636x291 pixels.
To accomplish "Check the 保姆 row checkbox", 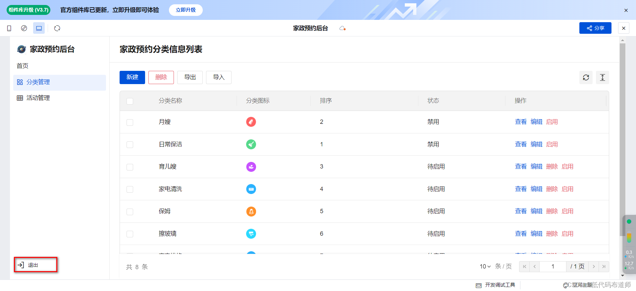I will pos(130,212).
